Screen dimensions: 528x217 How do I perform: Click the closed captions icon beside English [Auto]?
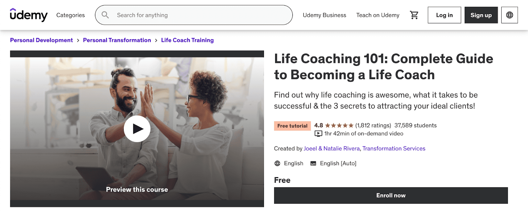click(x=313, y=163)
